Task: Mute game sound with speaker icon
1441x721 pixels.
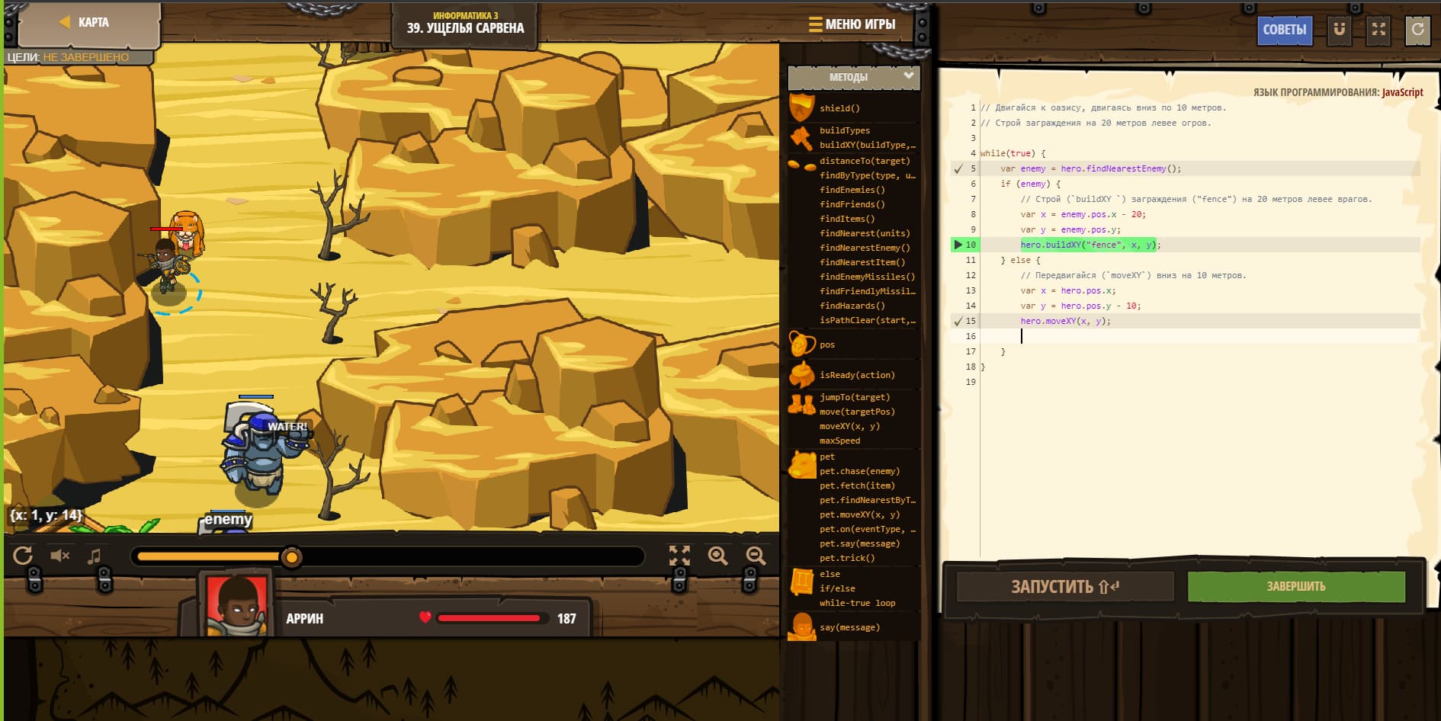Action: (x=59, y=556)
